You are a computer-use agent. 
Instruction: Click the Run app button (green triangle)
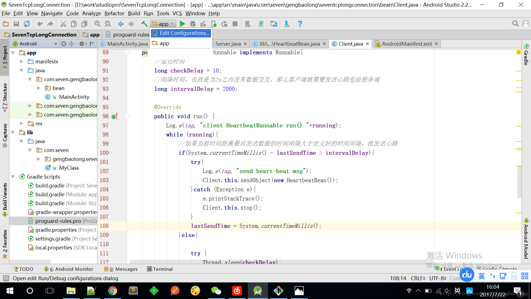coord(182,23)
